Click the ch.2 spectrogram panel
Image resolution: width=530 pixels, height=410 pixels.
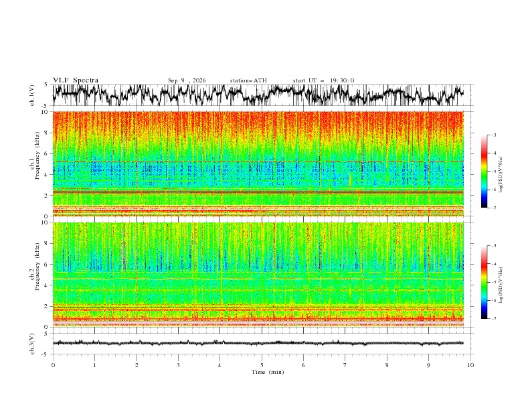click(258, 275)
